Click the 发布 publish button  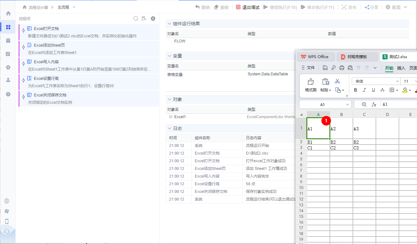(x=349, y=7)
